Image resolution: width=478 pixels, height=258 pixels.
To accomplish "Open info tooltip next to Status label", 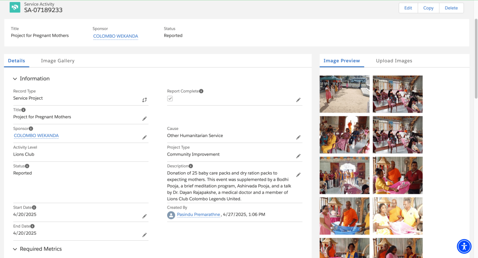I will click(27, 166).
